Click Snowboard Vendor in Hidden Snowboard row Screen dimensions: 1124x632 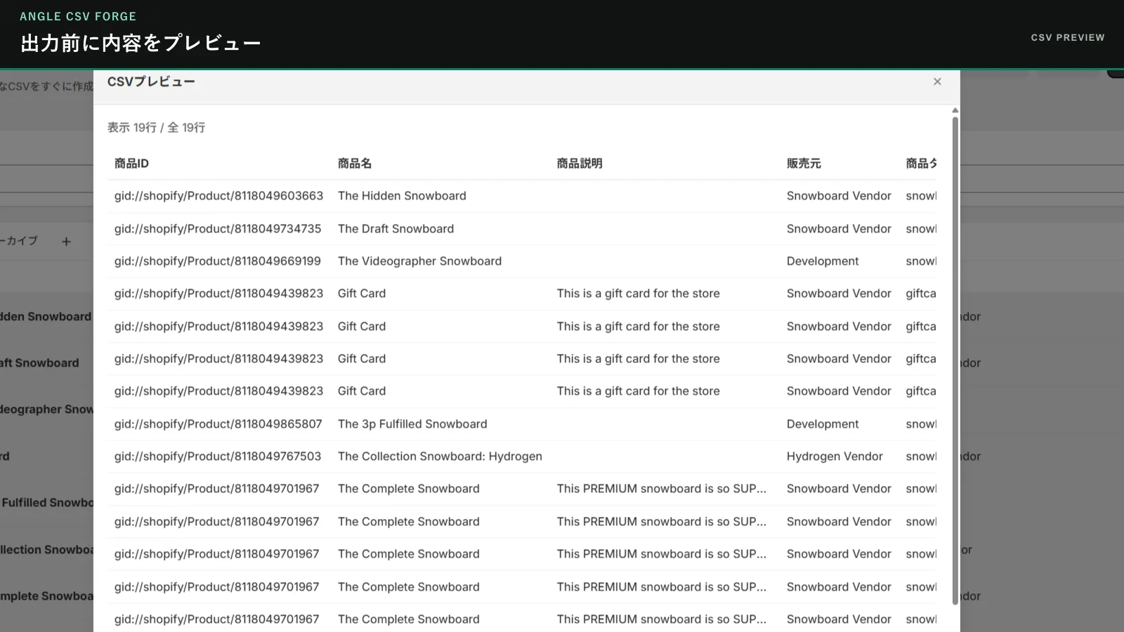click(x=839, y=196)
